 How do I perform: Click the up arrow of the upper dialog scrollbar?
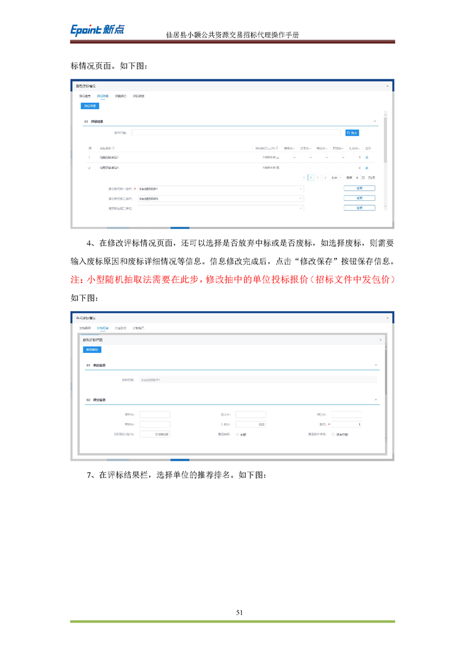pos(385,115)
